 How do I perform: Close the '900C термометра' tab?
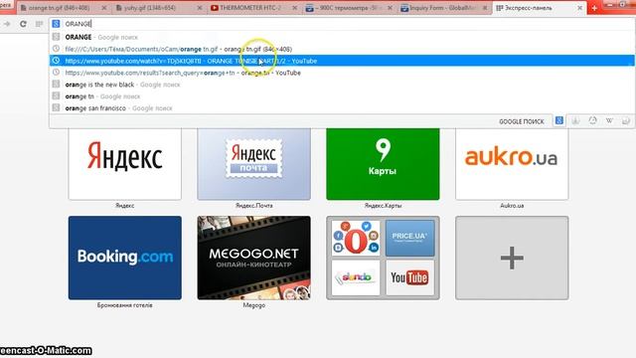390,8
